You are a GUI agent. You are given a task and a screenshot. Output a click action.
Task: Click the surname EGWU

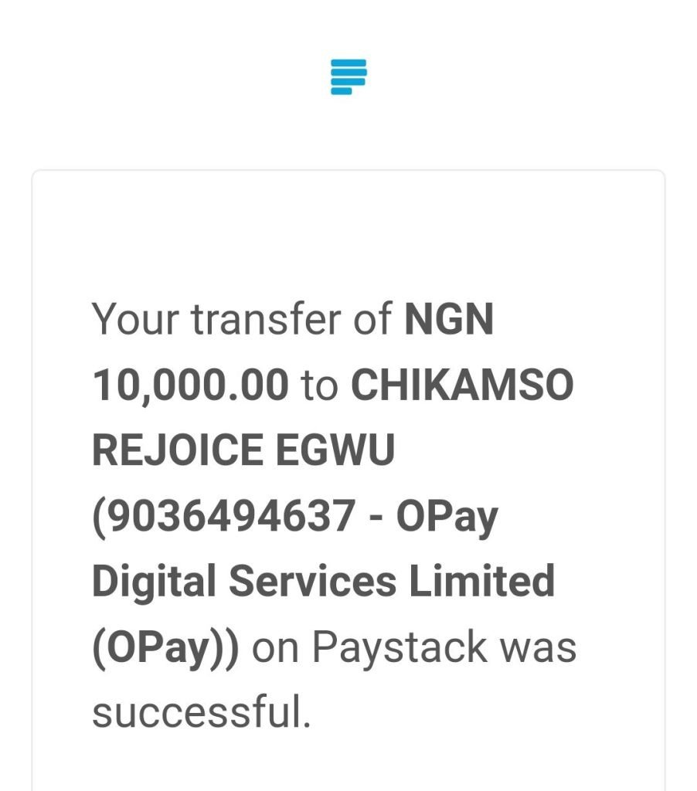(x=335, y=450)
